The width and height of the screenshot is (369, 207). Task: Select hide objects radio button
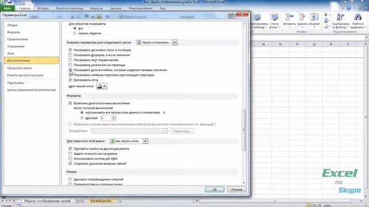[x=75, y=33]
